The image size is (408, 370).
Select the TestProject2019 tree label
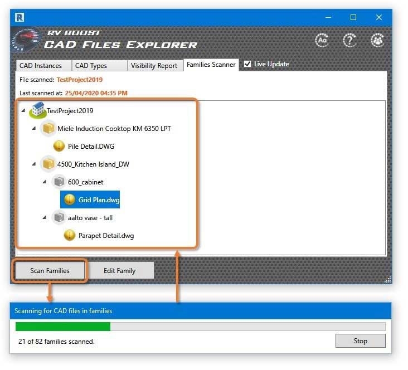70,111
